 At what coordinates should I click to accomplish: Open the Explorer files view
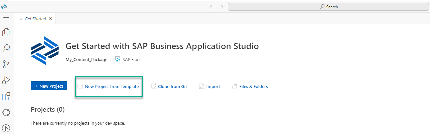[x=6, y=33]
